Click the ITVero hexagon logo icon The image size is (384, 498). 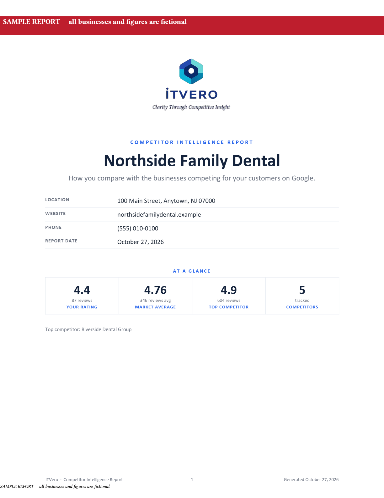[191, 71]
